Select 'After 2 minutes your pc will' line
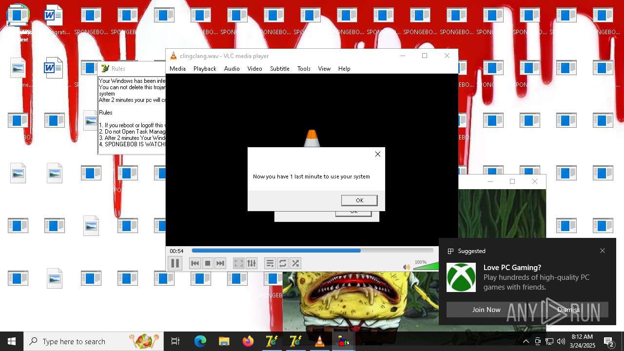This screenshot has width=624, height=351. pyautogui.click(x=132, y=100)
